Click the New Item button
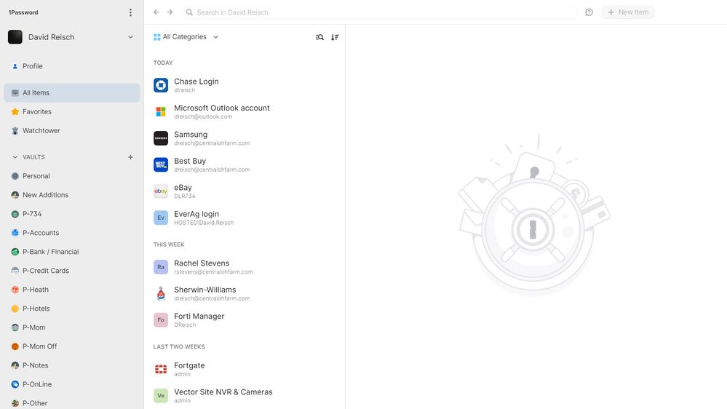Image resolution: width=727 pixels, height=409 pixels. pyautogui.click(x=628, y=12)
